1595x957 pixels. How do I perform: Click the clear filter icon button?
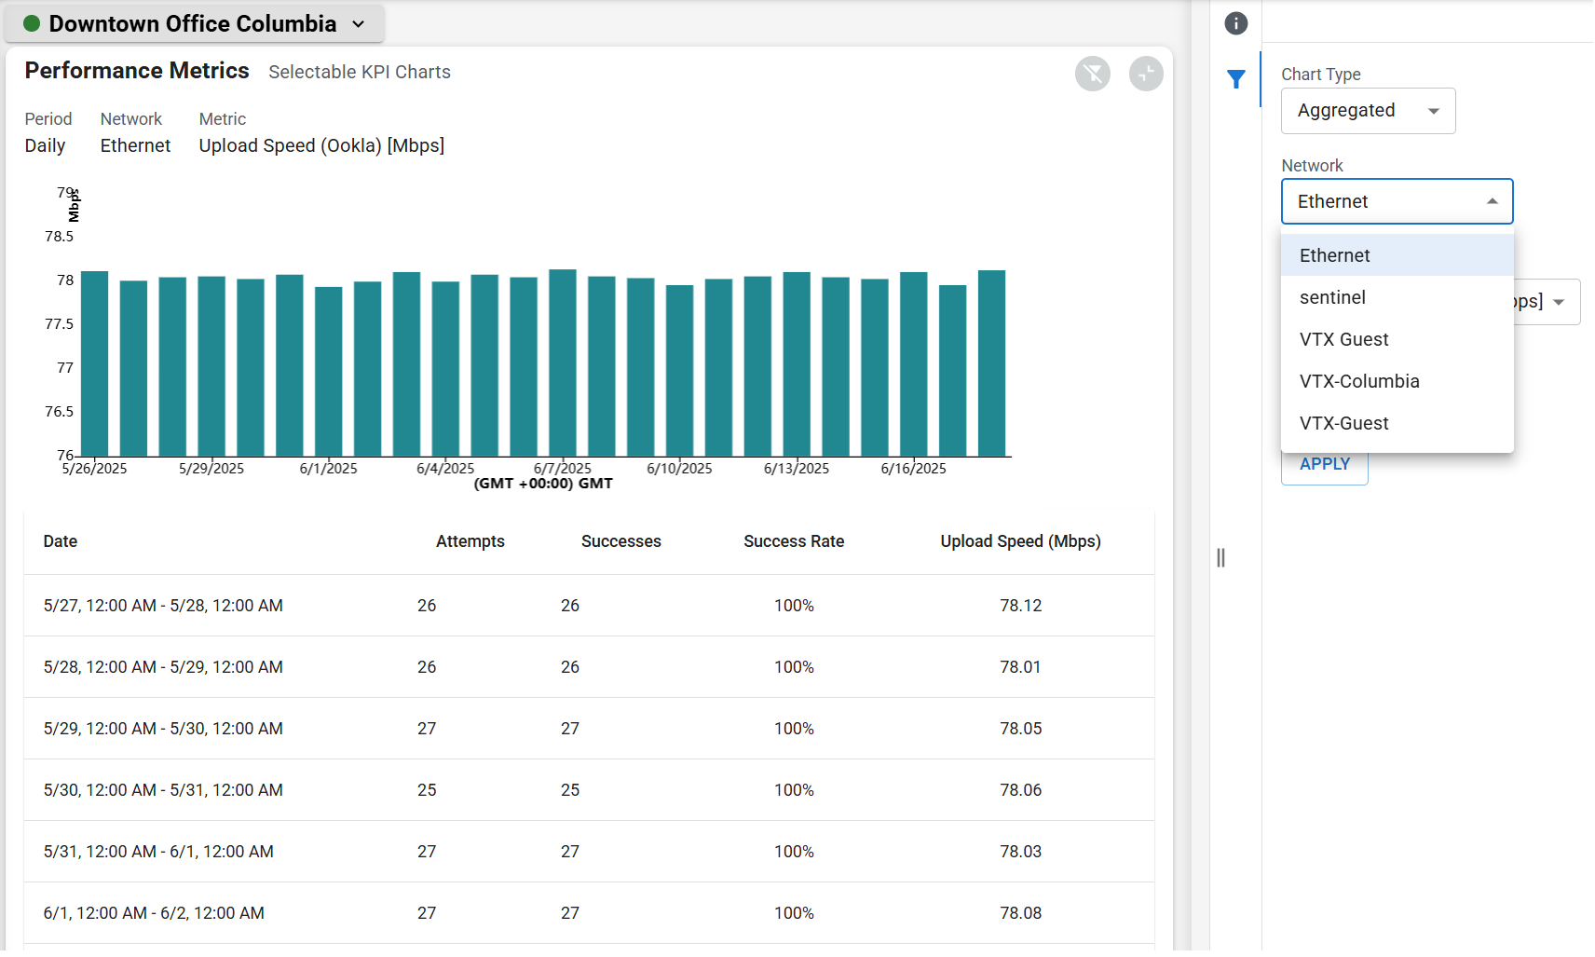1093,74
